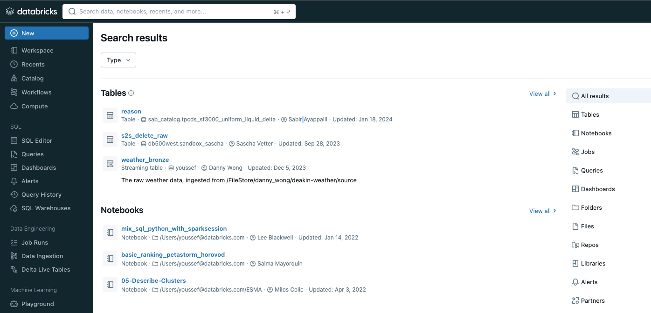The width and height of the screenshot is (651, 313).
Task: Open basic_ranking_petastorm_horovod notebook
Action: (173, 254)
